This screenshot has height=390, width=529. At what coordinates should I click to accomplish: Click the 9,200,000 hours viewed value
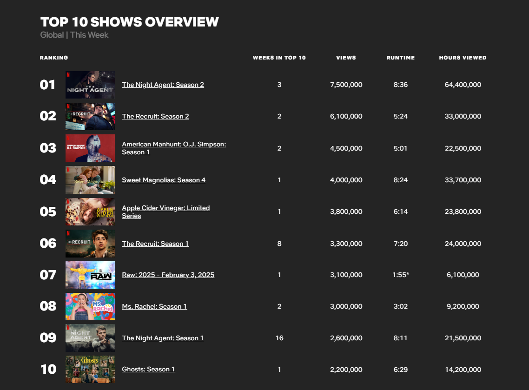(x=463, y=306)
